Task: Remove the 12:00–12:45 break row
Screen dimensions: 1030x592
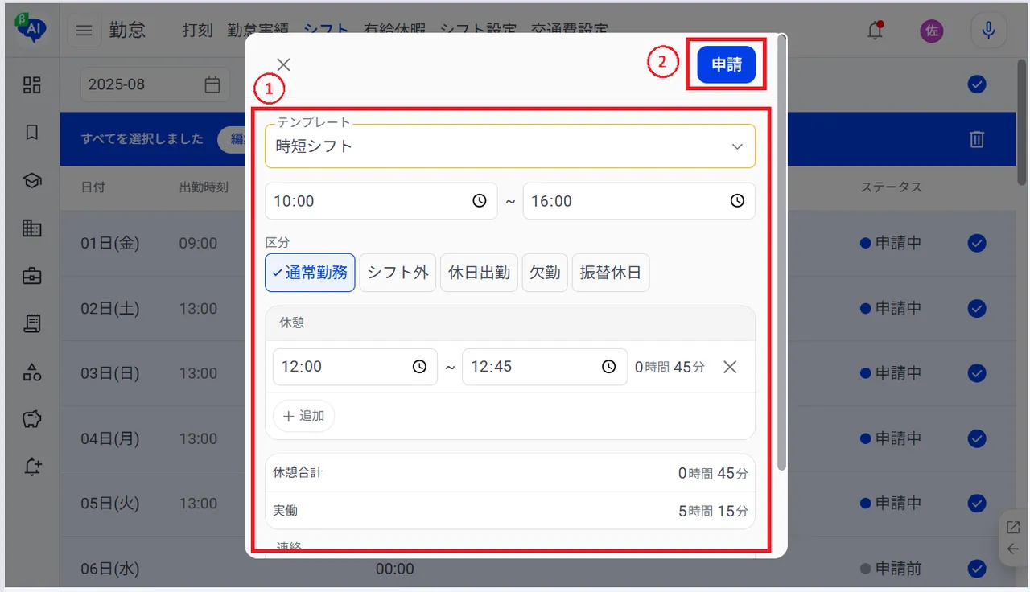Action: [x=730, y=367]
